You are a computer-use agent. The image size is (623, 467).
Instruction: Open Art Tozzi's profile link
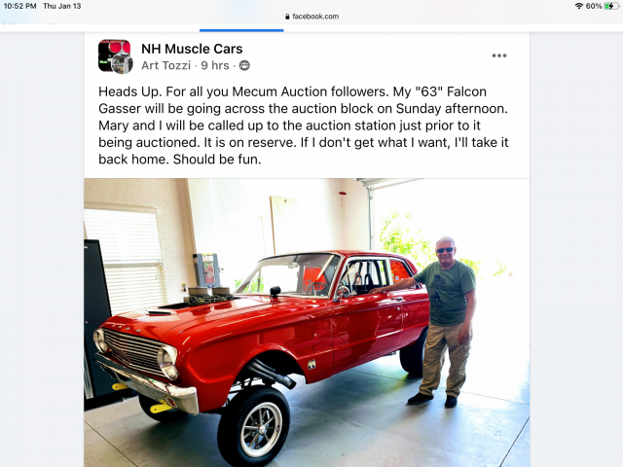tap(166, 65)
